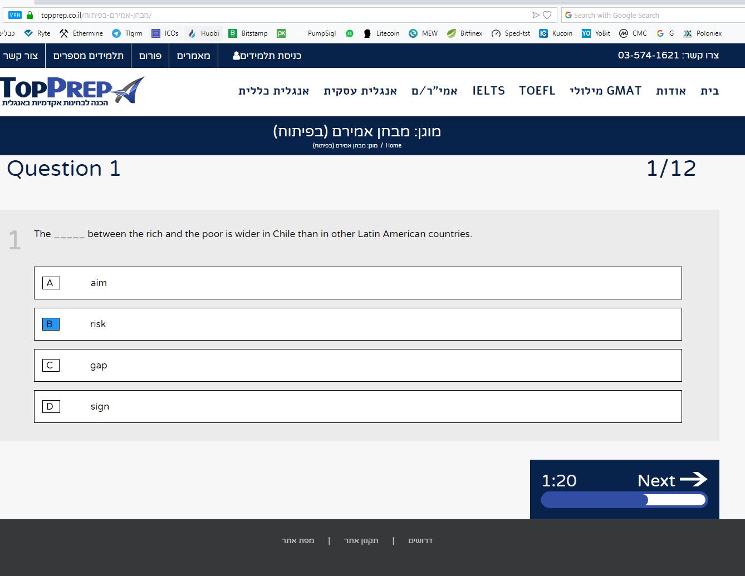The height and width of the screenshot is (576, 745).
Task: Open the Ethermine bookmark
Action: point(81,33)
